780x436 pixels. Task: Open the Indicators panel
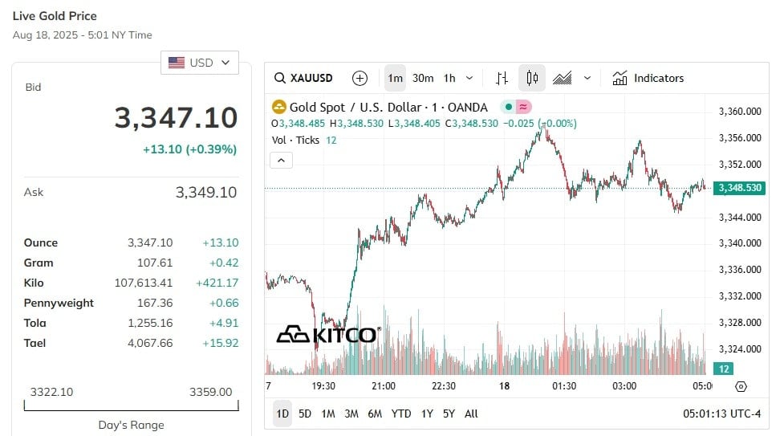(648, 78)
